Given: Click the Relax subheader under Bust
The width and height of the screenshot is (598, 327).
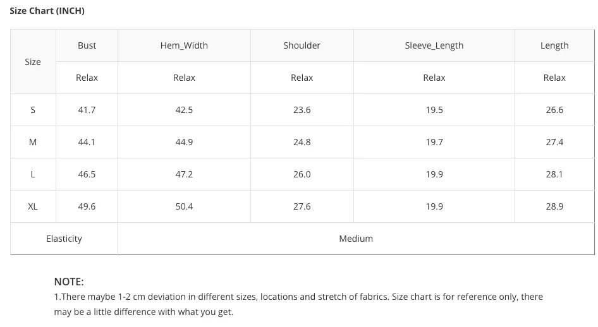Looking at the screenshot, I should coord(87,78).
